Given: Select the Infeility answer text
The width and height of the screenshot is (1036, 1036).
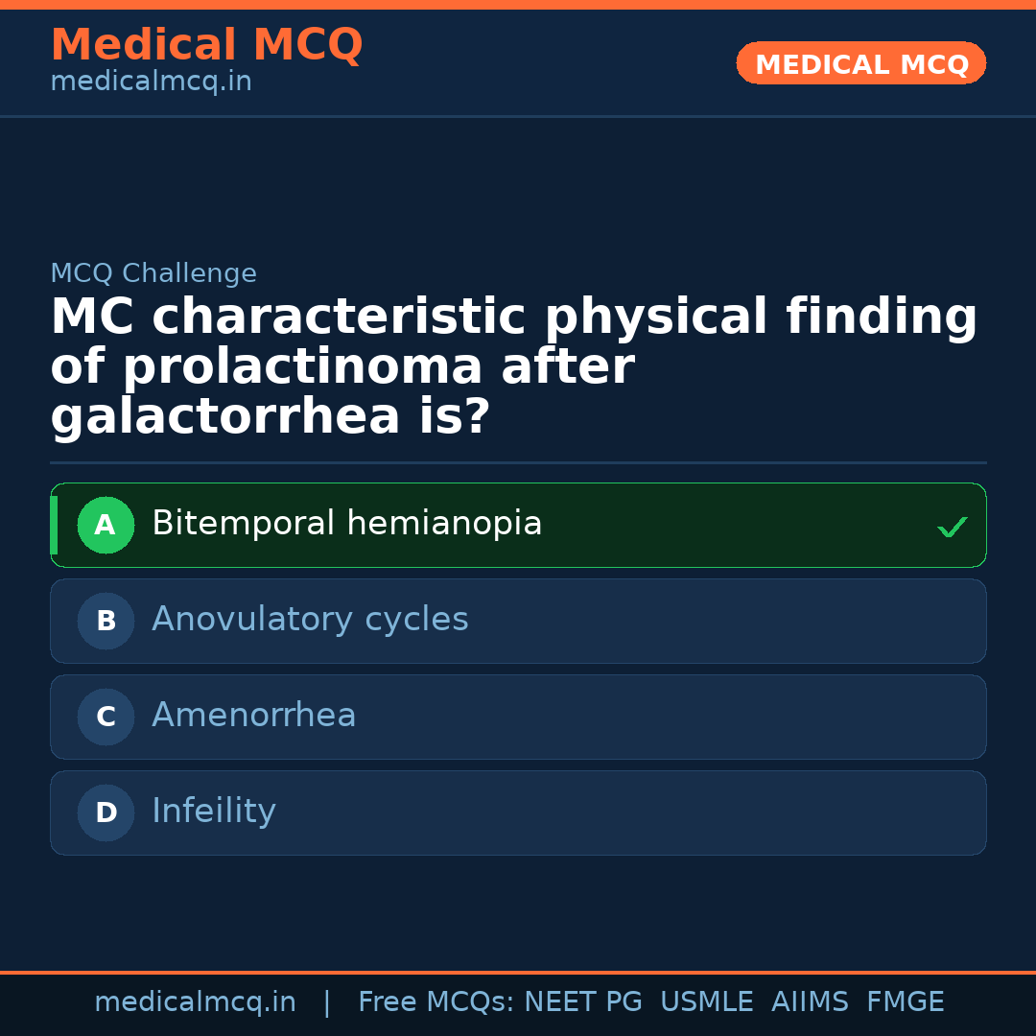Looking at the screenshot, I should point(213,812).
